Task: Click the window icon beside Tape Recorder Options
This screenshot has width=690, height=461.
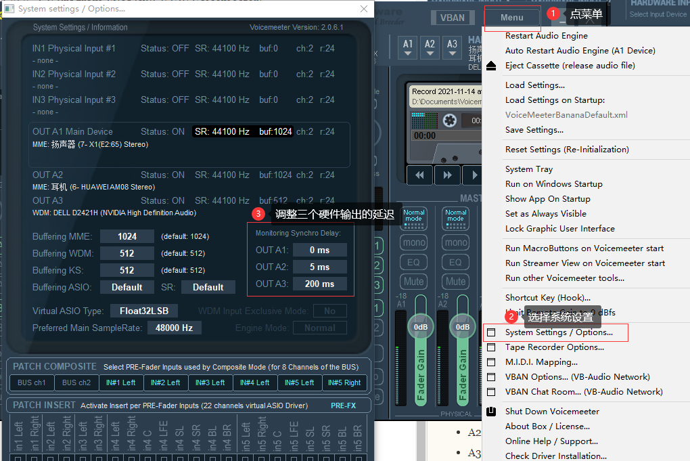Action: pos(492,347)
